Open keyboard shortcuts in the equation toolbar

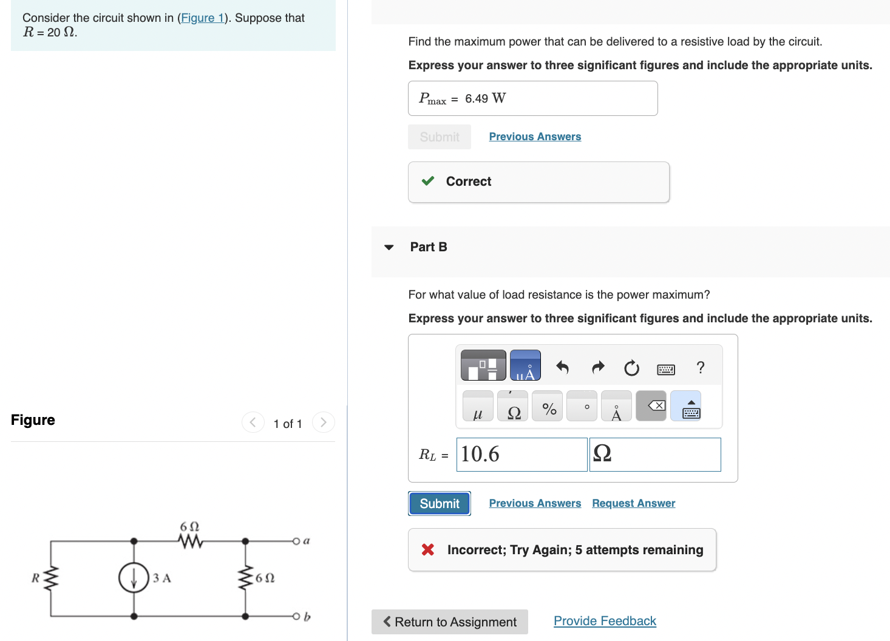666,368
